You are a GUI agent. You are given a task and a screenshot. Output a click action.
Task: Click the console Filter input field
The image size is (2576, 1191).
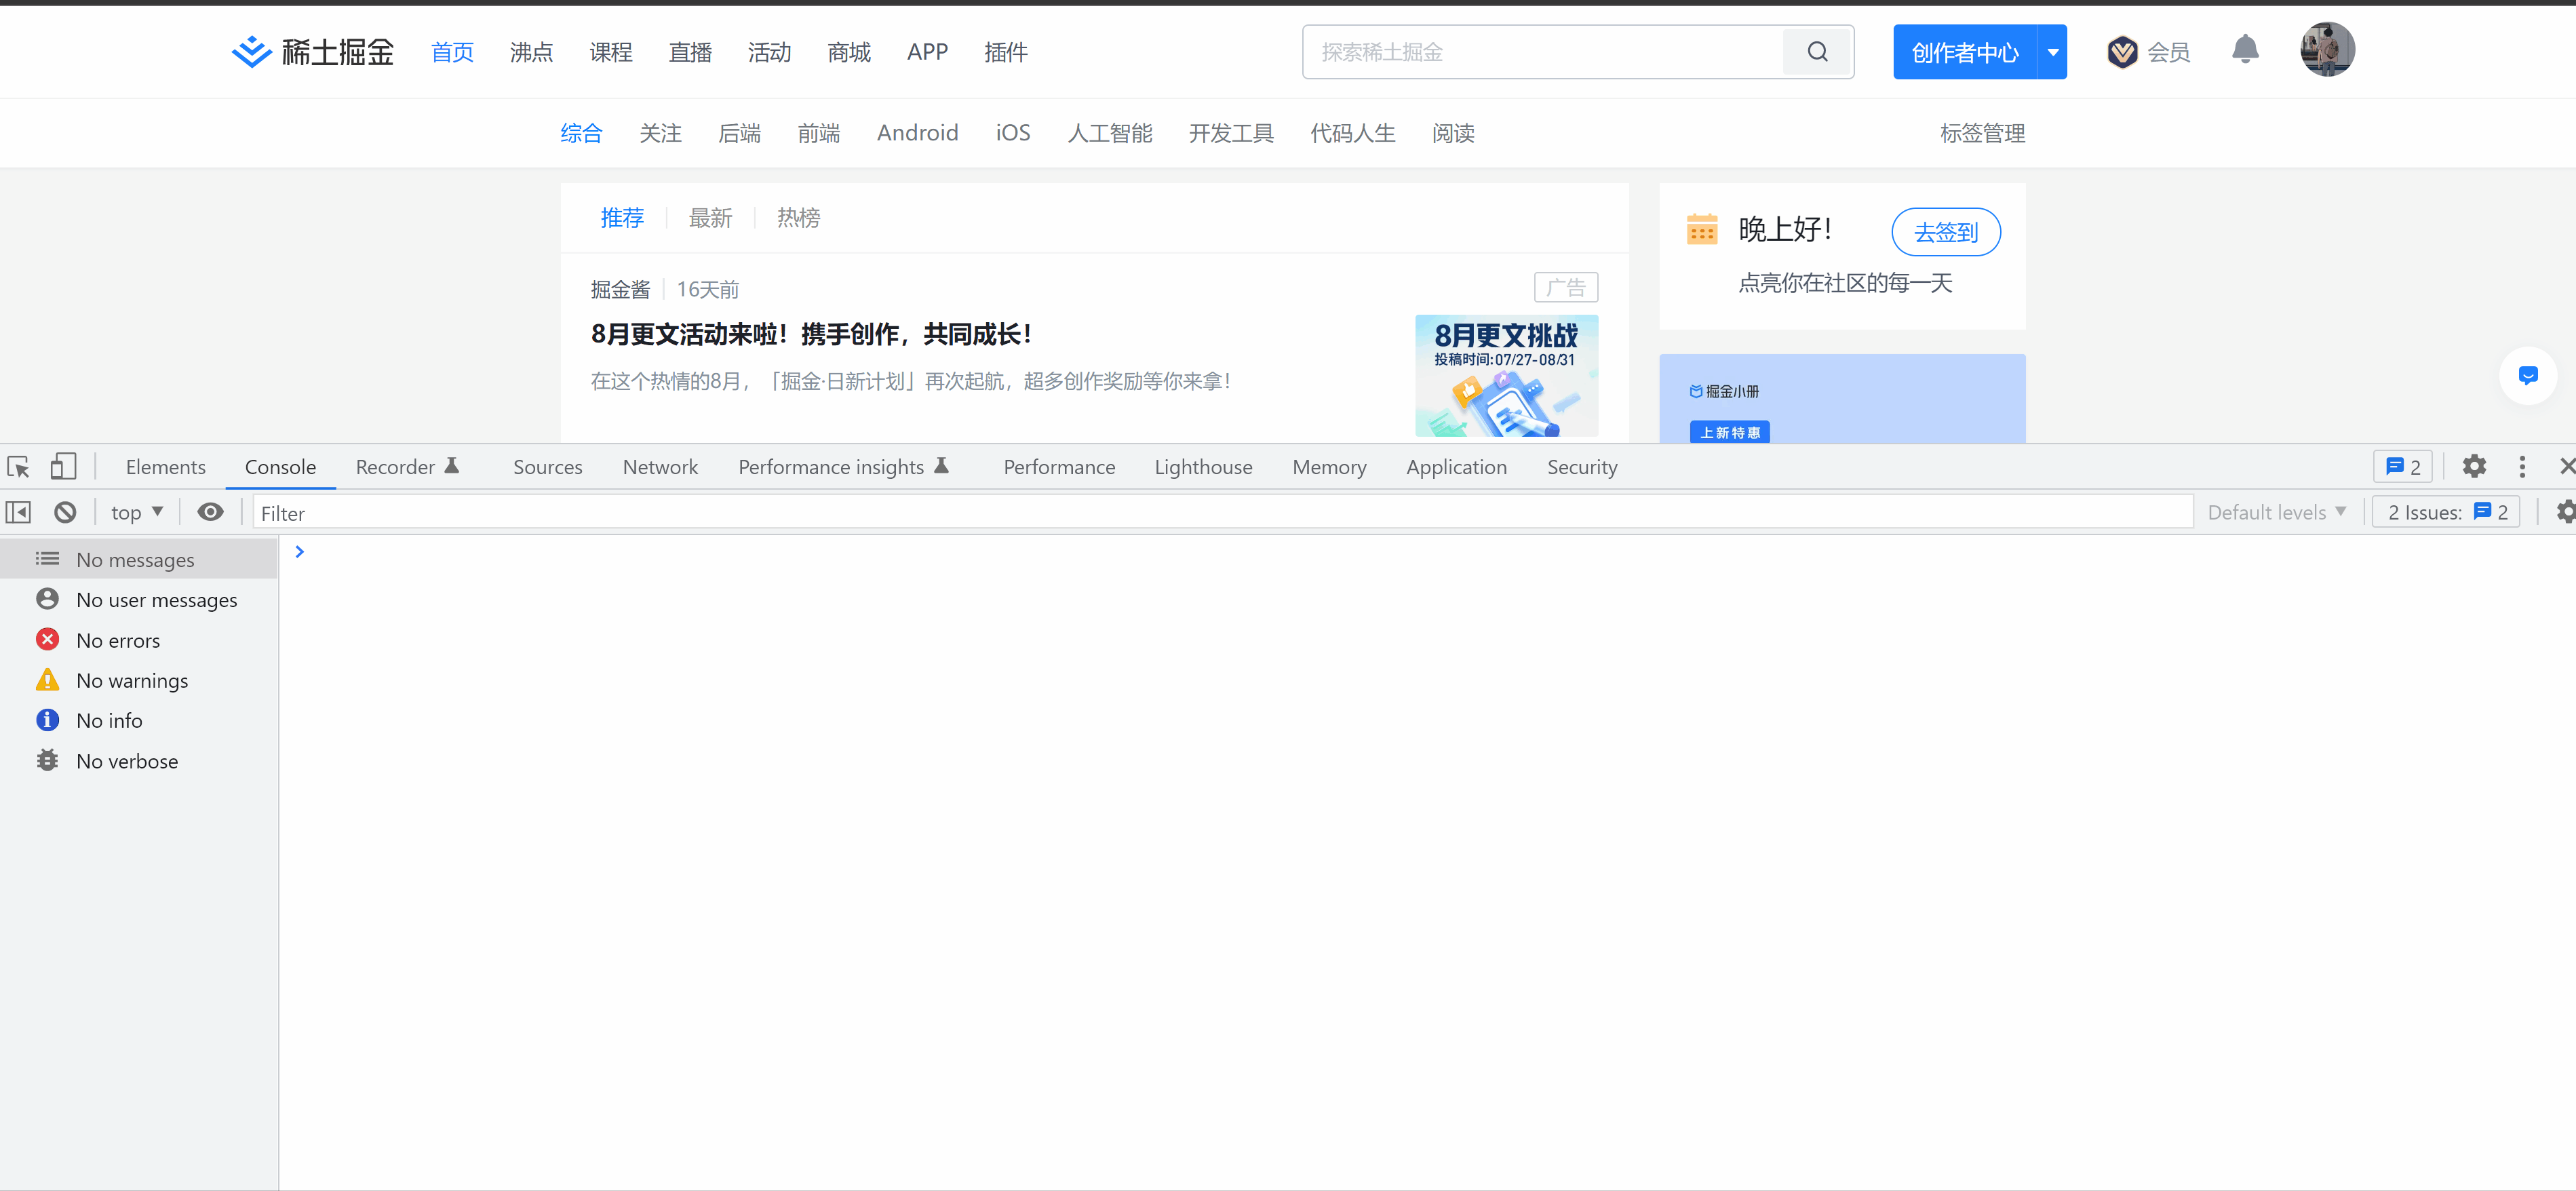click(x=1220, y=513)
